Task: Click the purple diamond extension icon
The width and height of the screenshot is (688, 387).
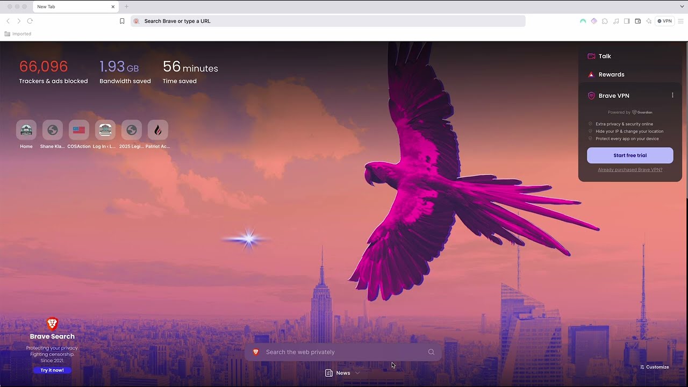Action: click(x=594, y=21)
